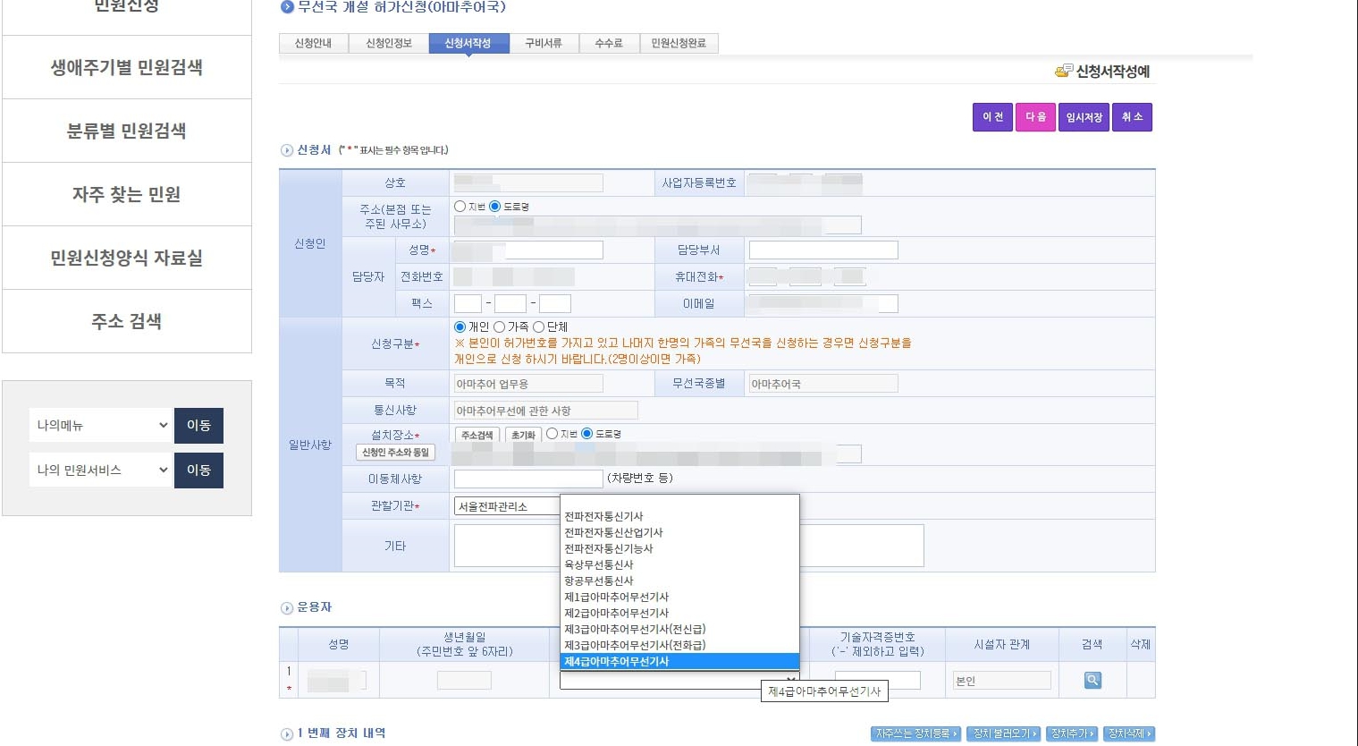This screenshot has width=1358, height=746.
Task: Switch to 신청서작성 tab
Action: (468, 43)
